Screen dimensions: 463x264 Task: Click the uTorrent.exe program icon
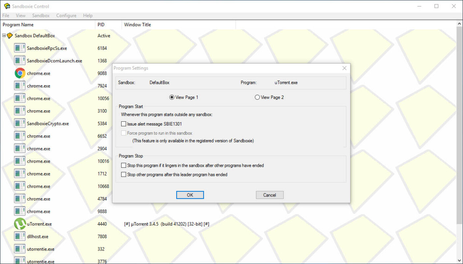[20, 224]
